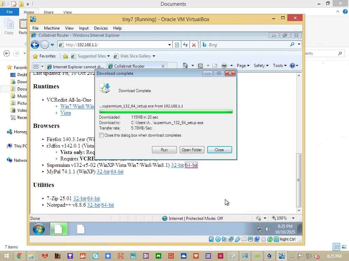Viewport: 349px width, 261px height.
Task: Click the Run button in download dialog
Action: coord(164,150)
